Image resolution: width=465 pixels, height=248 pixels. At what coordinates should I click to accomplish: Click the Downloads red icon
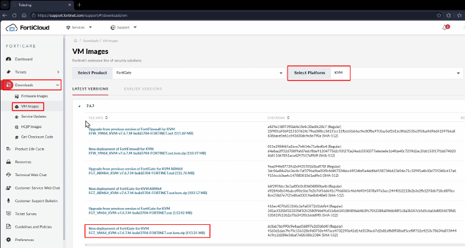9,85
